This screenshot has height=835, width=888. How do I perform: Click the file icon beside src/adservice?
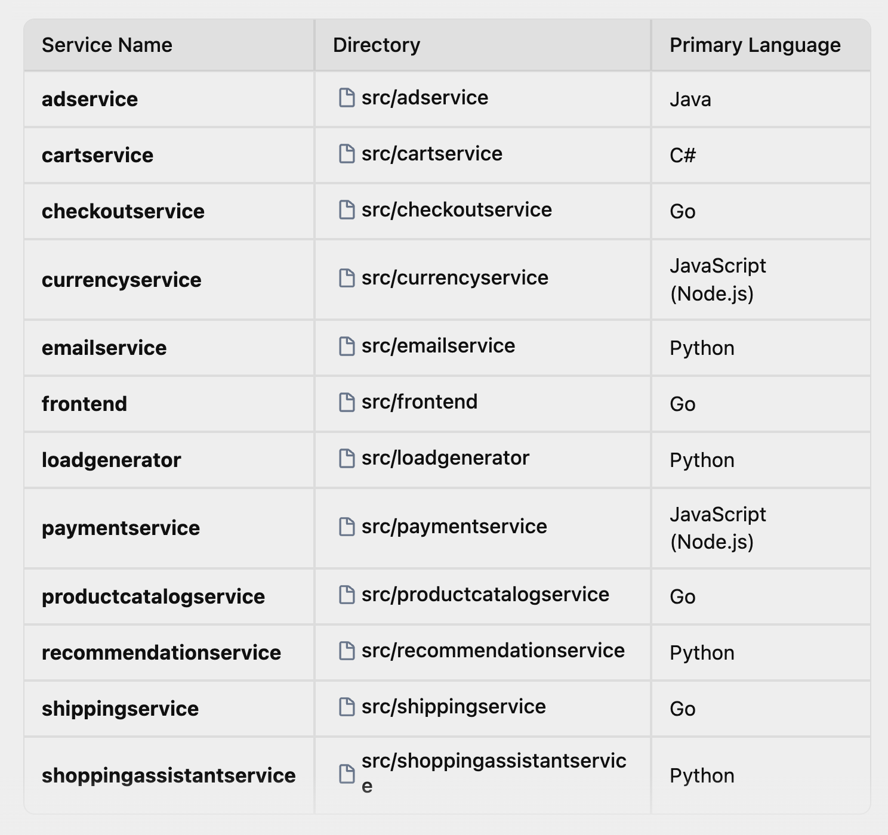coord(347,98)
